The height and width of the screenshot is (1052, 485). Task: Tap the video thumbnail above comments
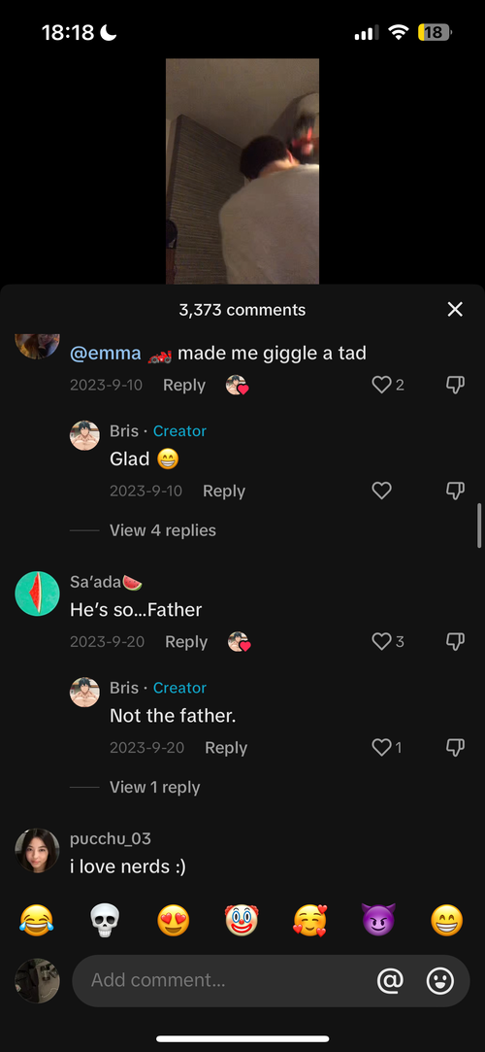242,171
